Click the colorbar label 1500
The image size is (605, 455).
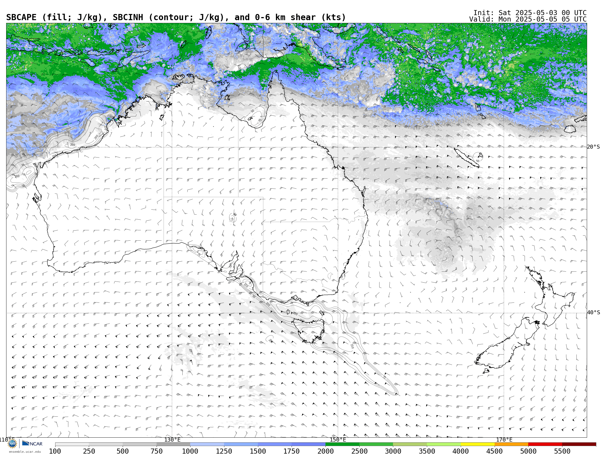(258, 451)
